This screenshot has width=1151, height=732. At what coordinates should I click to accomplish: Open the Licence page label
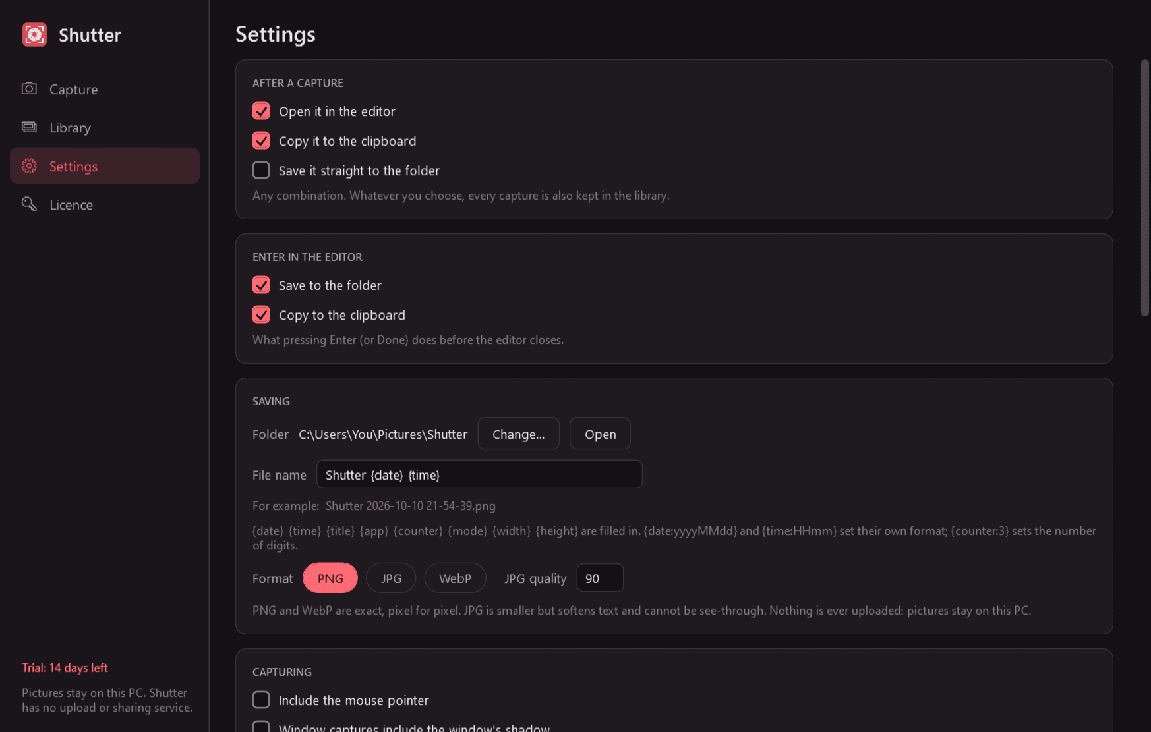(x=71, y=205)
